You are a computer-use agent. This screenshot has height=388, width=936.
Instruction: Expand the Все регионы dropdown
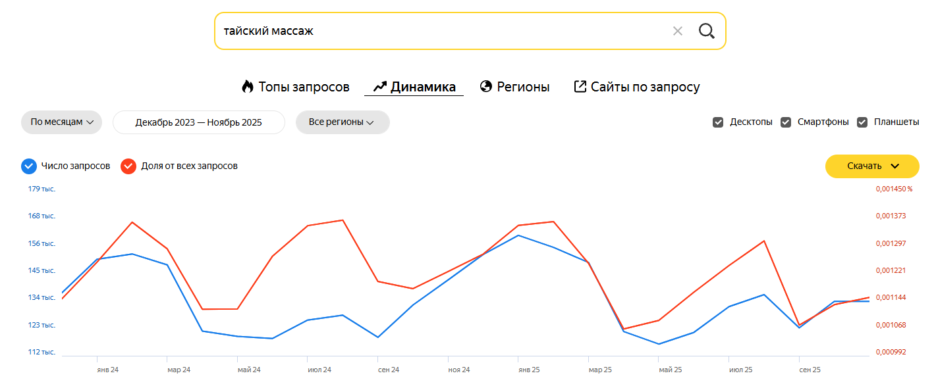[342, 122]
